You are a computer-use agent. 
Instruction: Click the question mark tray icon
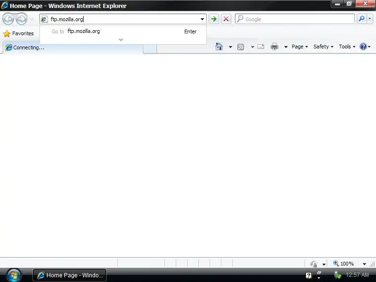pos(309,275)
